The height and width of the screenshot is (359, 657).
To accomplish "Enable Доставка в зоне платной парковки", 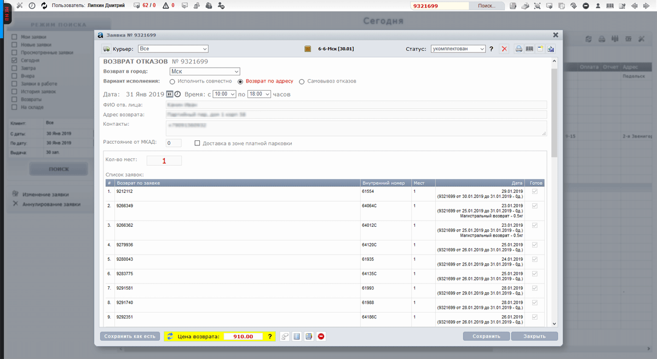I will pos(197,144).
